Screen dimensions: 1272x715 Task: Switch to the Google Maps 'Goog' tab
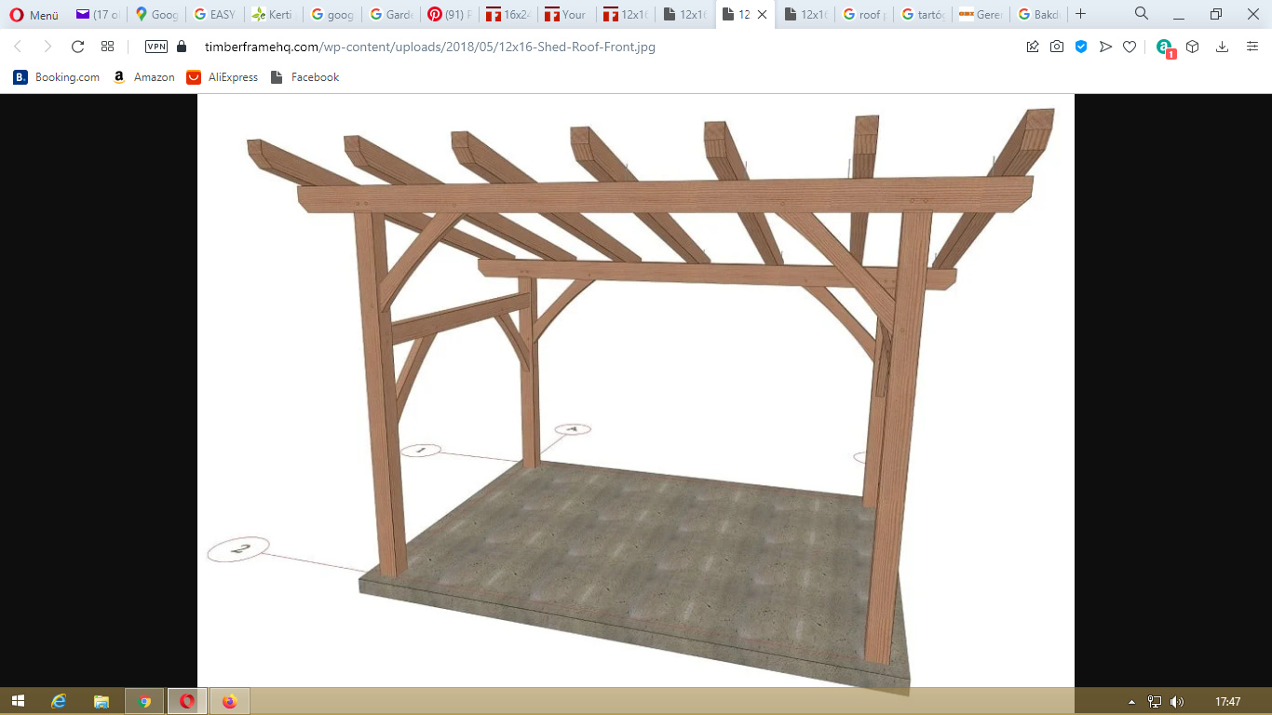tap(156, 15)
